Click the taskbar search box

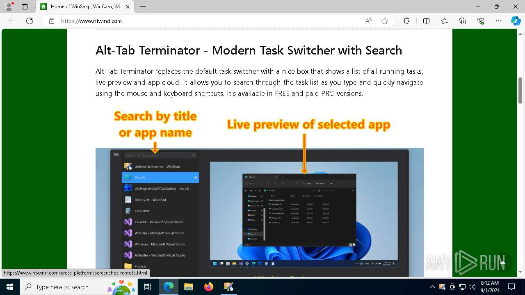pos(79,287)
